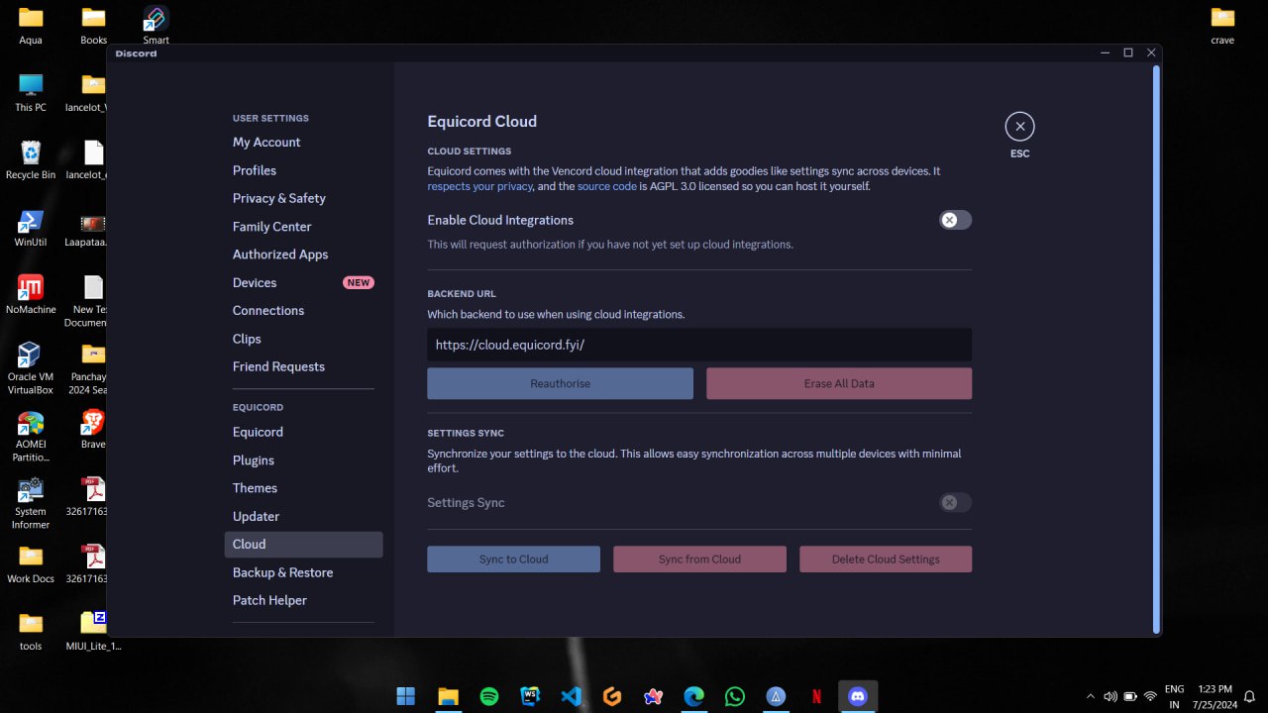Open File Explorer from the taskbar

tap(448, 696)
